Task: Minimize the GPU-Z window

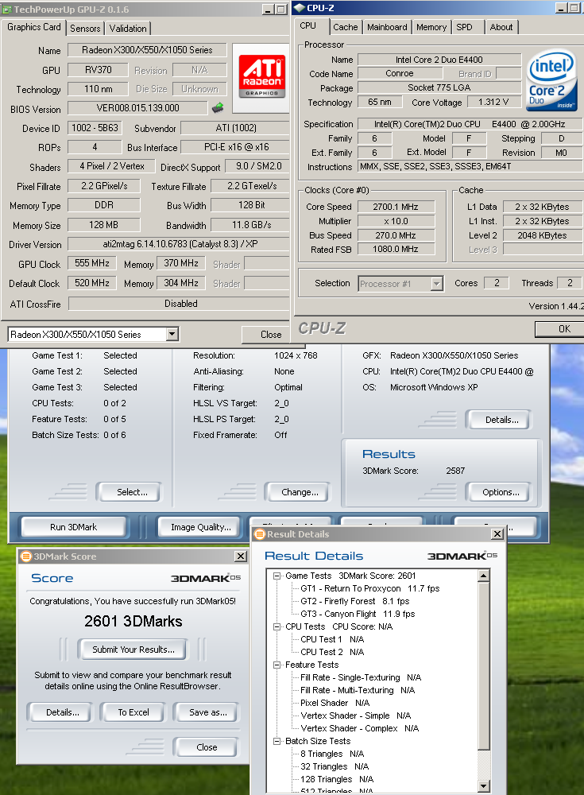Action: (269, 9)
